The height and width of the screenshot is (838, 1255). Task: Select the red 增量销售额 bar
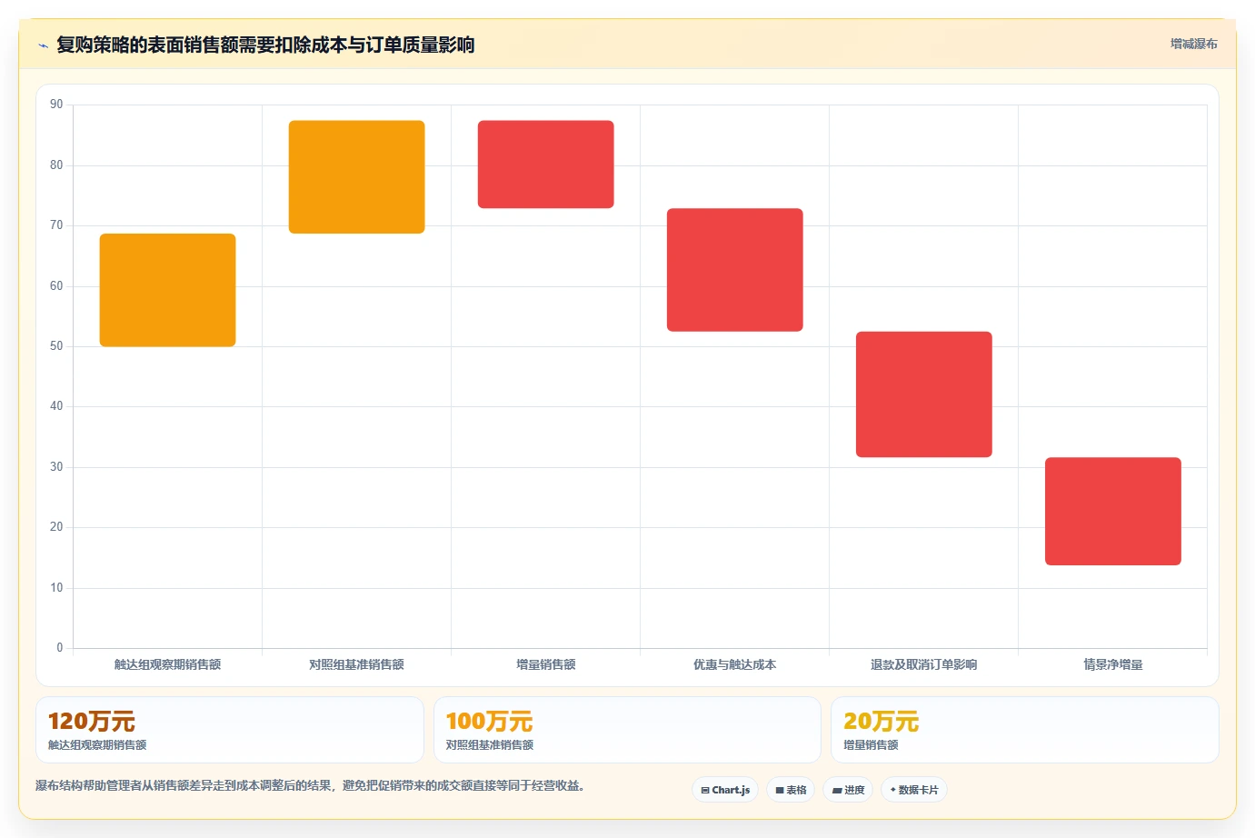(545, 165)
